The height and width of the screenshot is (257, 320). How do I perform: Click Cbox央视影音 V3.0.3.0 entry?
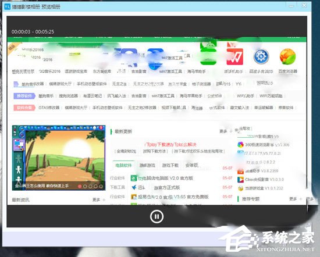(x=265, y=180)
